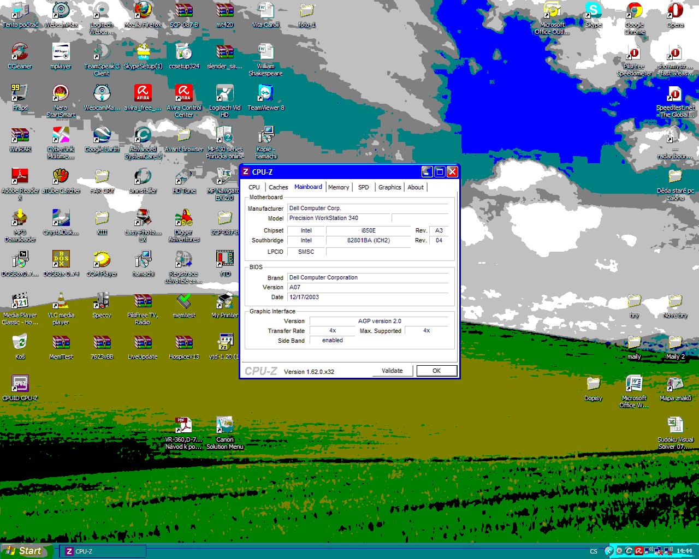699x559 pixels.
Task: Switch to the SPD tab
Action: tap(364, 187)
